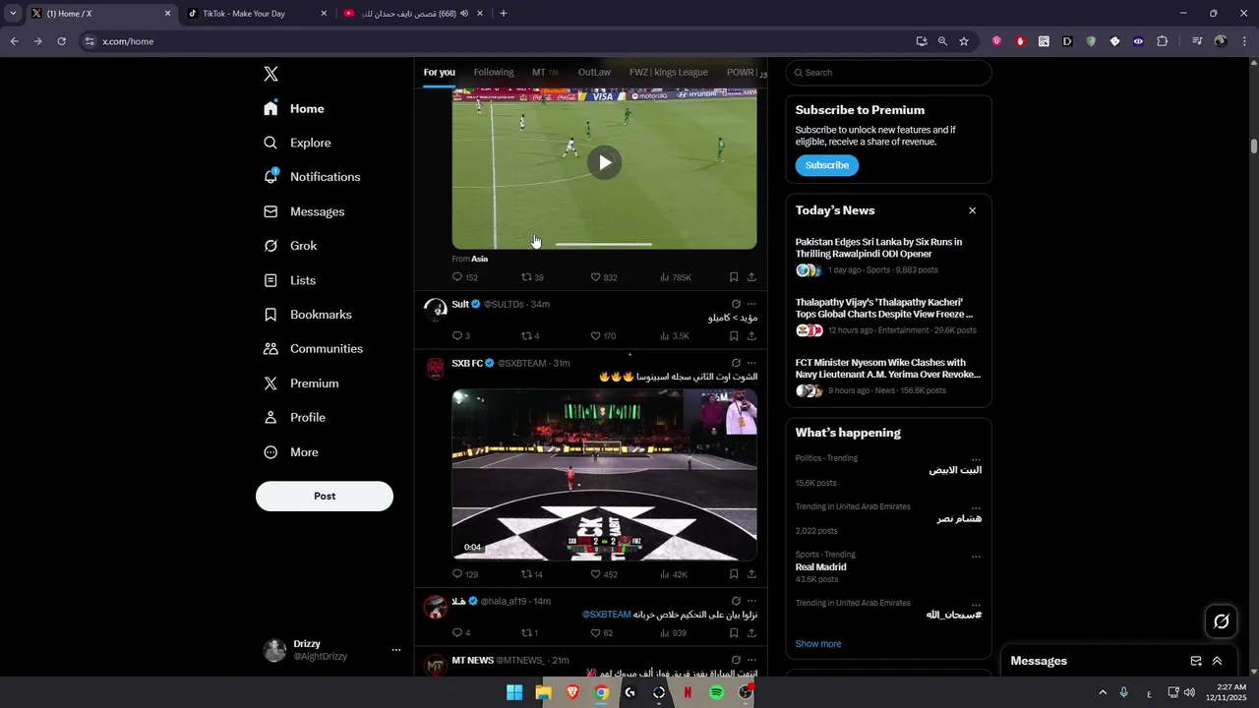Open the SXB FC match video thumbnail
Viewport: 1259px width, 708px height.
604,475
